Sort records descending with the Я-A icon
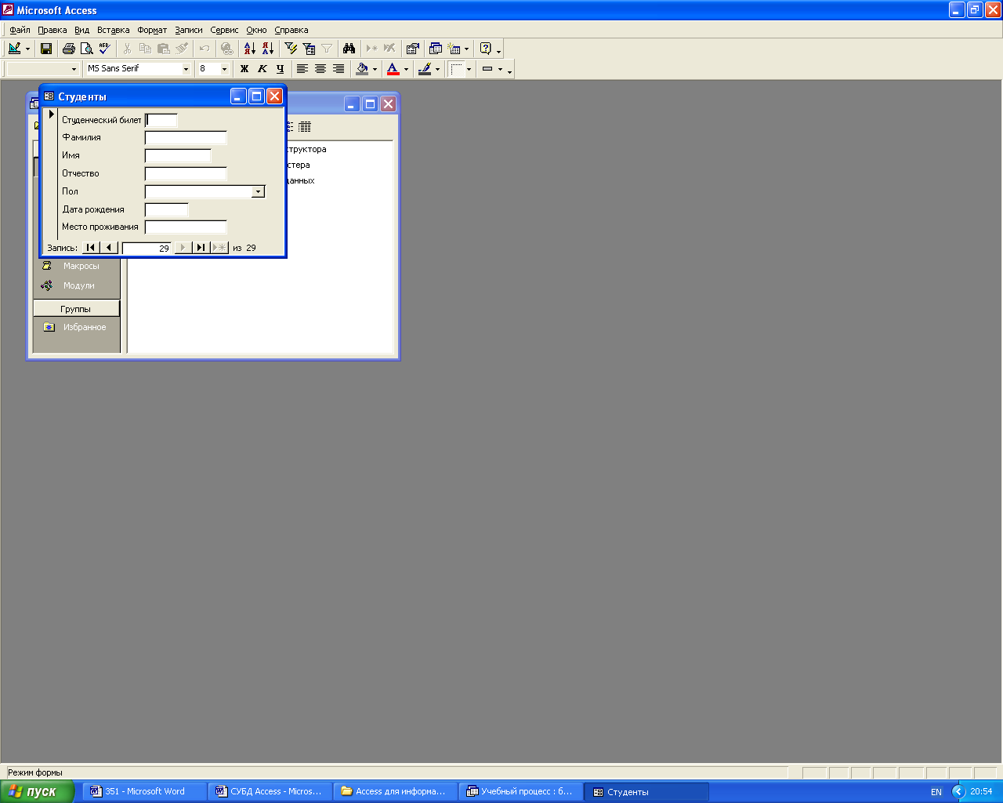The height and width of the screenshot is (803, 1003). [x=268, y=49]
